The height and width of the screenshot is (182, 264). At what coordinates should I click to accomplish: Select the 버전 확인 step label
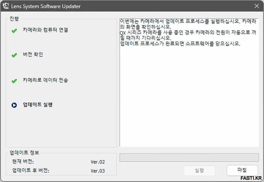click(x=33, y=54)
